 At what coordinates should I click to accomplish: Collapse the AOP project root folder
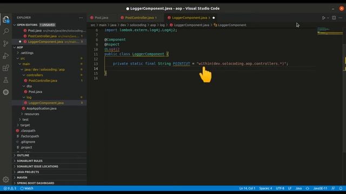point(15,47)
